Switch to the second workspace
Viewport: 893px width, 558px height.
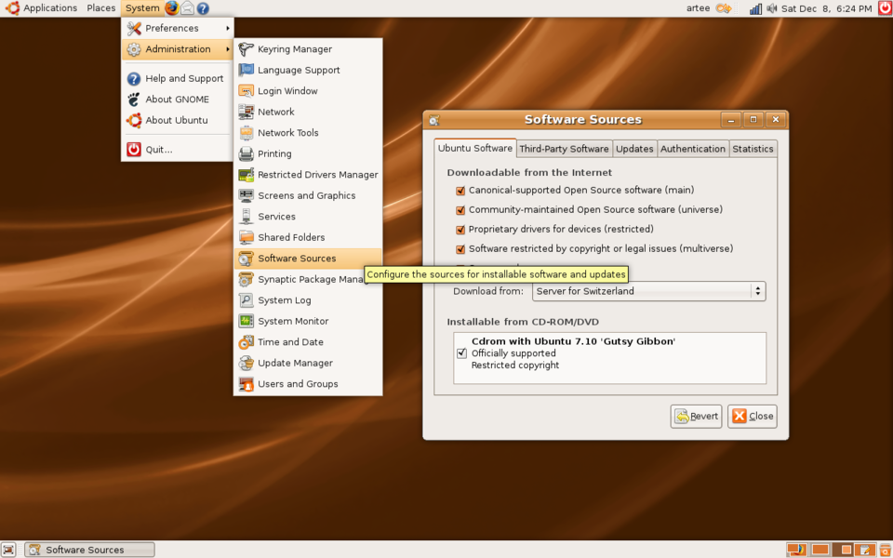point(820,550)
